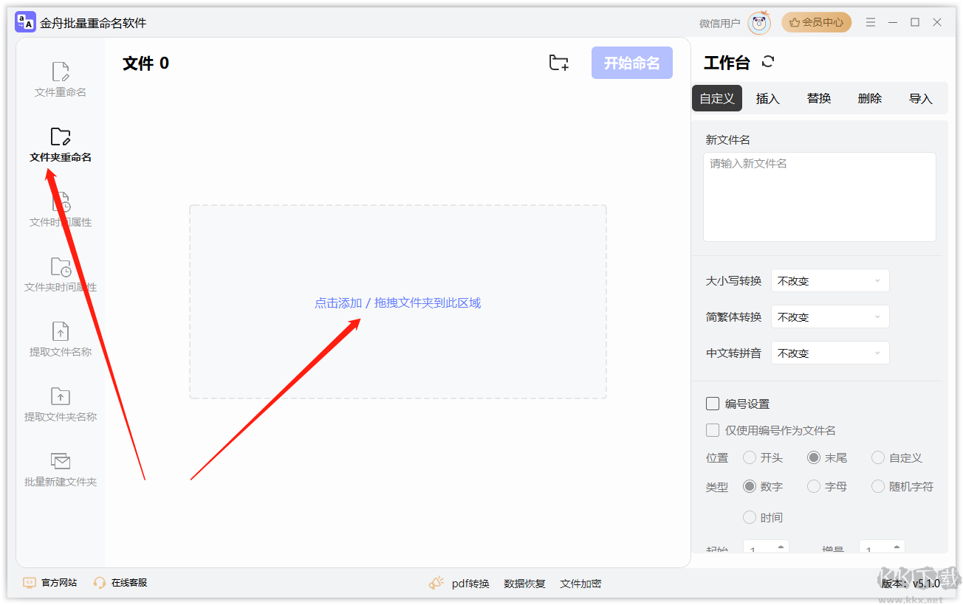Screen dimensions: 963x605
Task: Enable the 编号设置 checkbox
Action: tap(713, 404)
